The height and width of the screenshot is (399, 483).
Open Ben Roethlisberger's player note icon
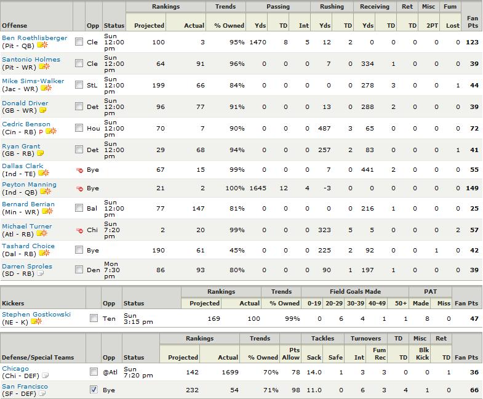(x=42, y=45)
